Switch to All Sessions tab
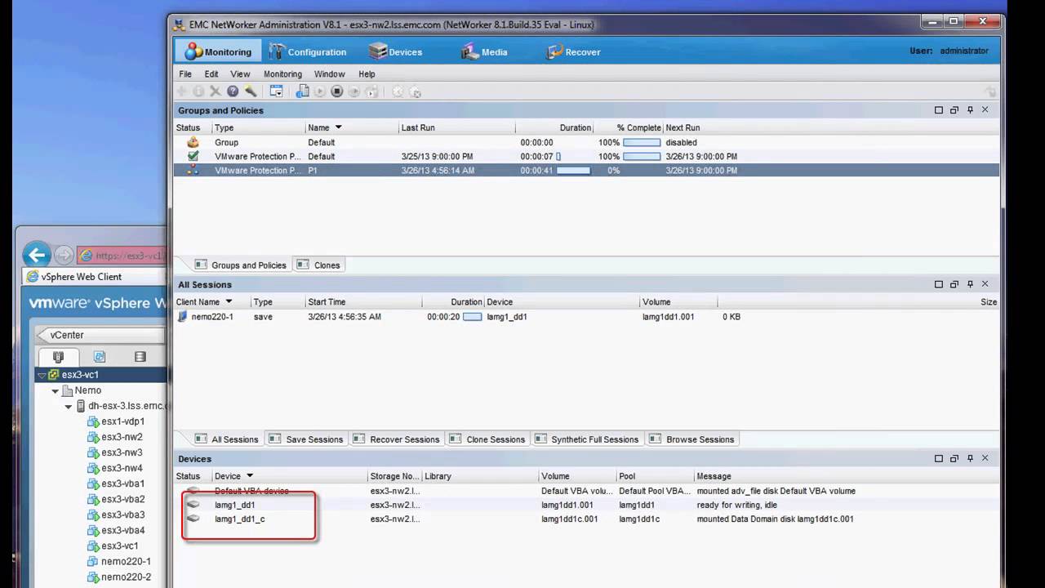The height and width of the screenshot is (588, 1045). [x=227, y=439]
